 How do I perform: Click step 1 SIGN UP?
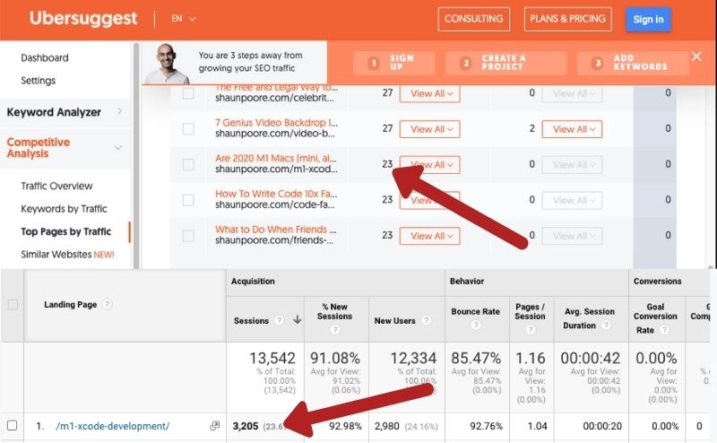tap(393, 63)
